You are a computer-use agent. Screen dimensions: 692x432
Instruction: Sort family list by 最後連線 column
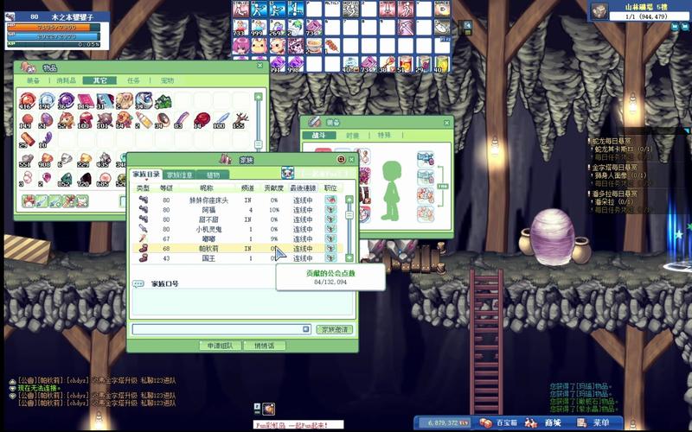tap(303, 187)
